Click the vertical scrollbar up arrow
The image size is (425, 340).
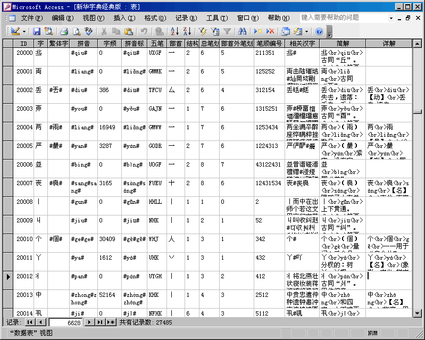click(417, 44)
